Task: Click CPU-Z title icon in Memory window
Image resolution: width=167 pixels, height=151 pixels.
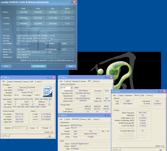Action: [x=113, y=92]
